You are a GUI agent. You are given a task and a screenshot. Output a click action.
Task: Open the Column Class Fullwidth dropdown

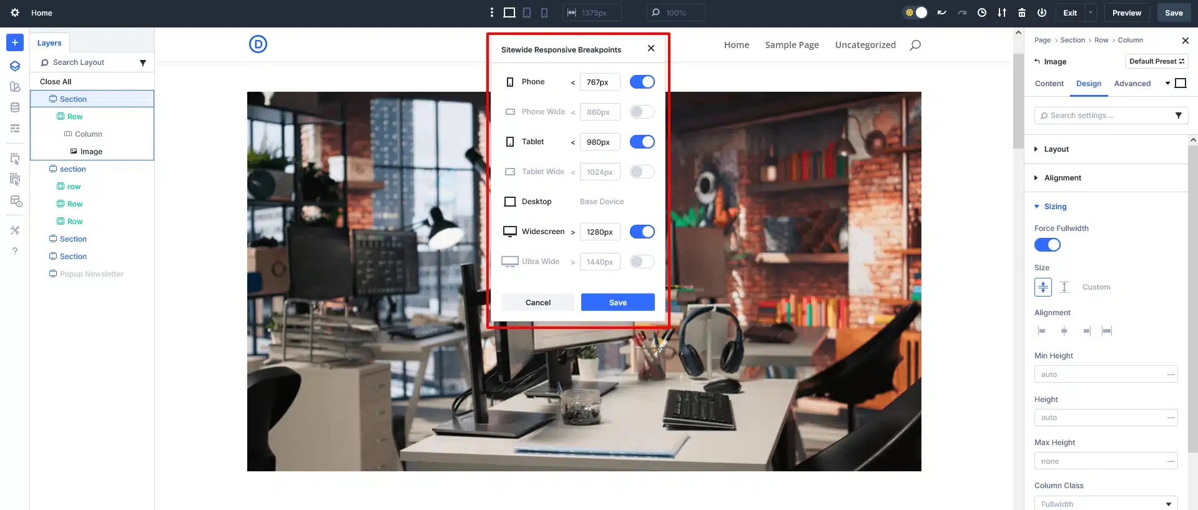pyautogui.click(x=1106, y=504)
